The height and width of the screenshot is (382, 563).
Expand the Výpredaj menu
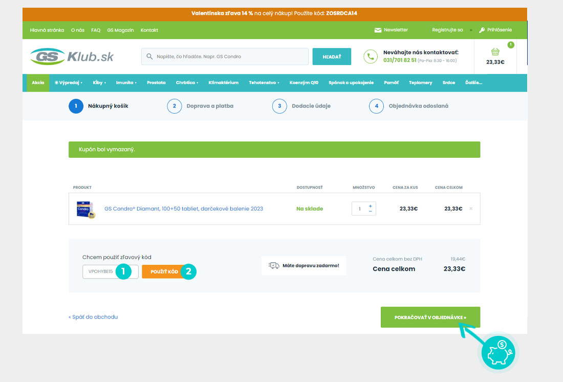tap(68, 82)
